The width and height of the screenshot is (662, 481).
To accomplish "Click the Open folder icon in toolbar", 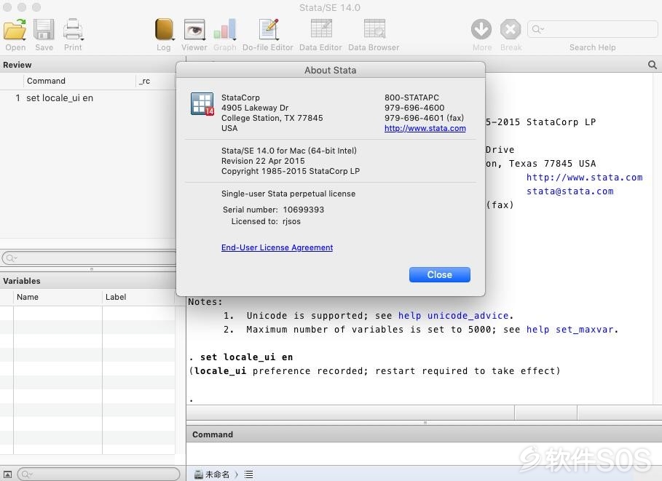I will pyautogui.click(x=15, y=30).
